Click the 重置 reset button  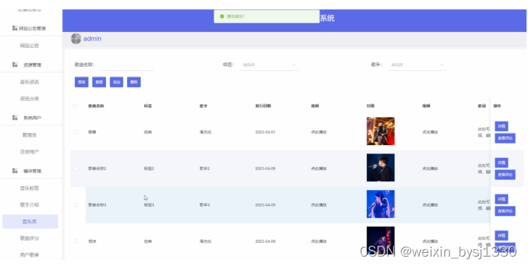[99, 82]
